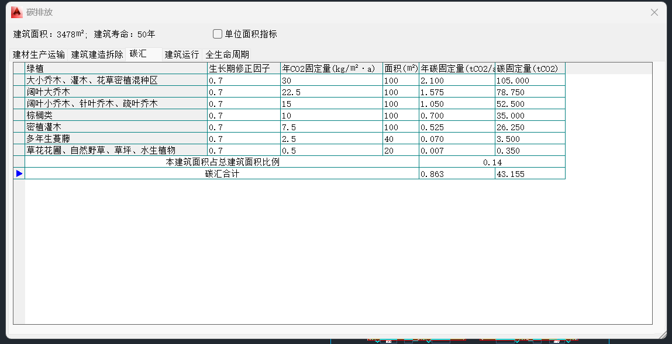Click the 0.14 building area ratio cell

point(492,162)
